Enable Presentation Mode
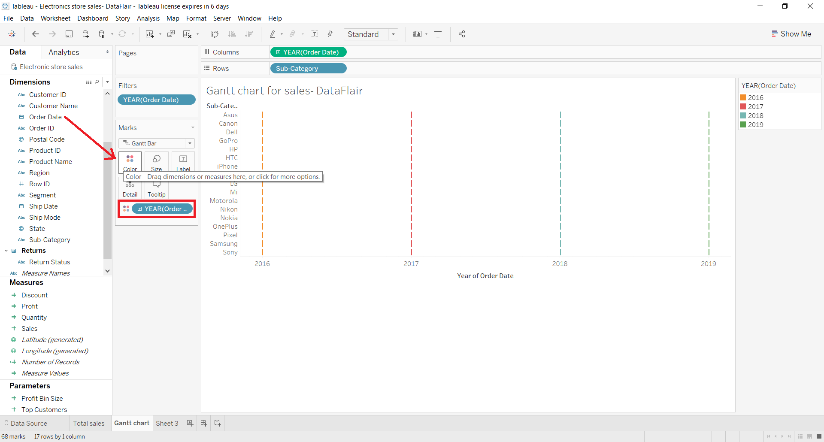The height and width of the screenshot is (442, 824). [438, 34]
